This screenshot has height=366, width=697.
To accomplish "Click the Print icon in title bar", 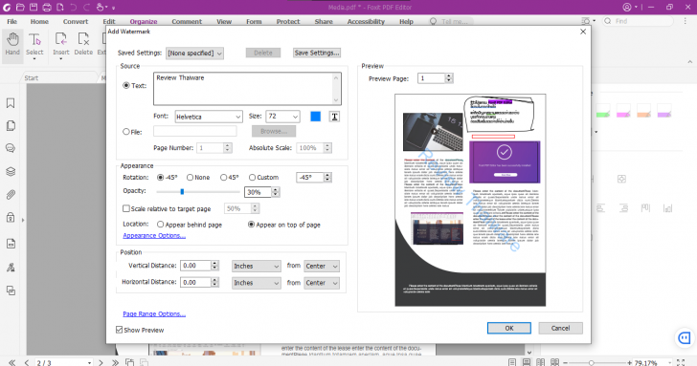I will [47, 7].
